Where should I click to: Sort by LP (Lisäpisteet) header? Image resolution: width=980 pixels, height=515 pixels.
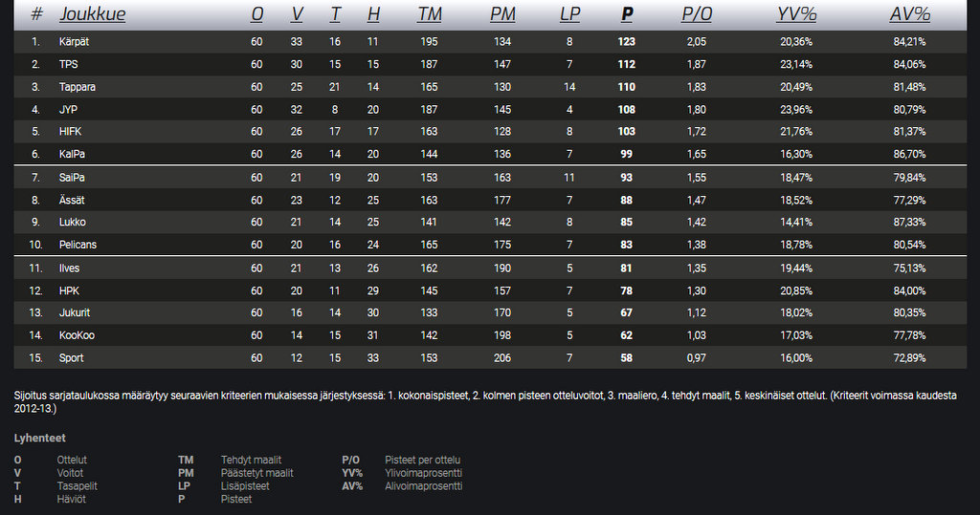(570, 14)
